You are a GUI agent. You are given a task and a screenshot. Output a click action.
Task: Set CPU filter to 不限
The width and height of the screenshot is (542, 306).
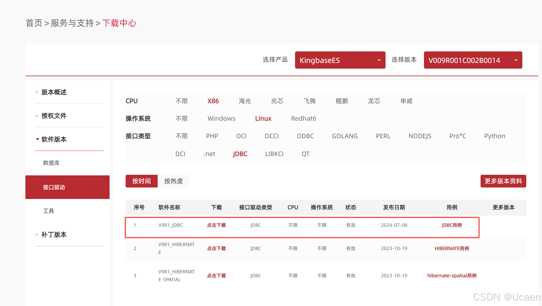coord(182,101)
